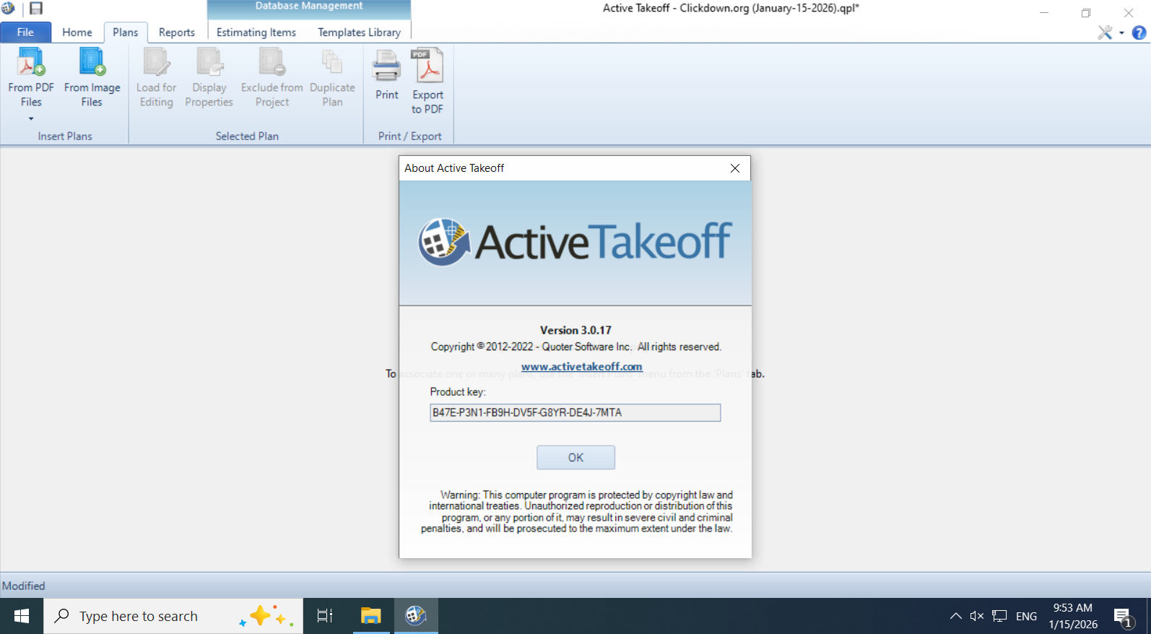This screenshot has width=1151, height=634.
Task: Open the File menu
Action: coord(25,32)
